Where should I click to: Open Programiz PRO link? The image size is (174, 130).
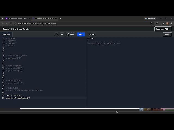point(163,29)
